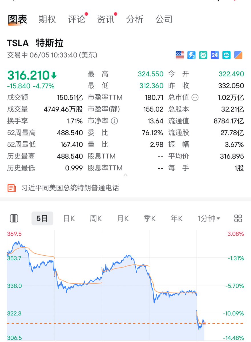View the 公司 tab
Viewport: 251px width, 342px height.
164,19
